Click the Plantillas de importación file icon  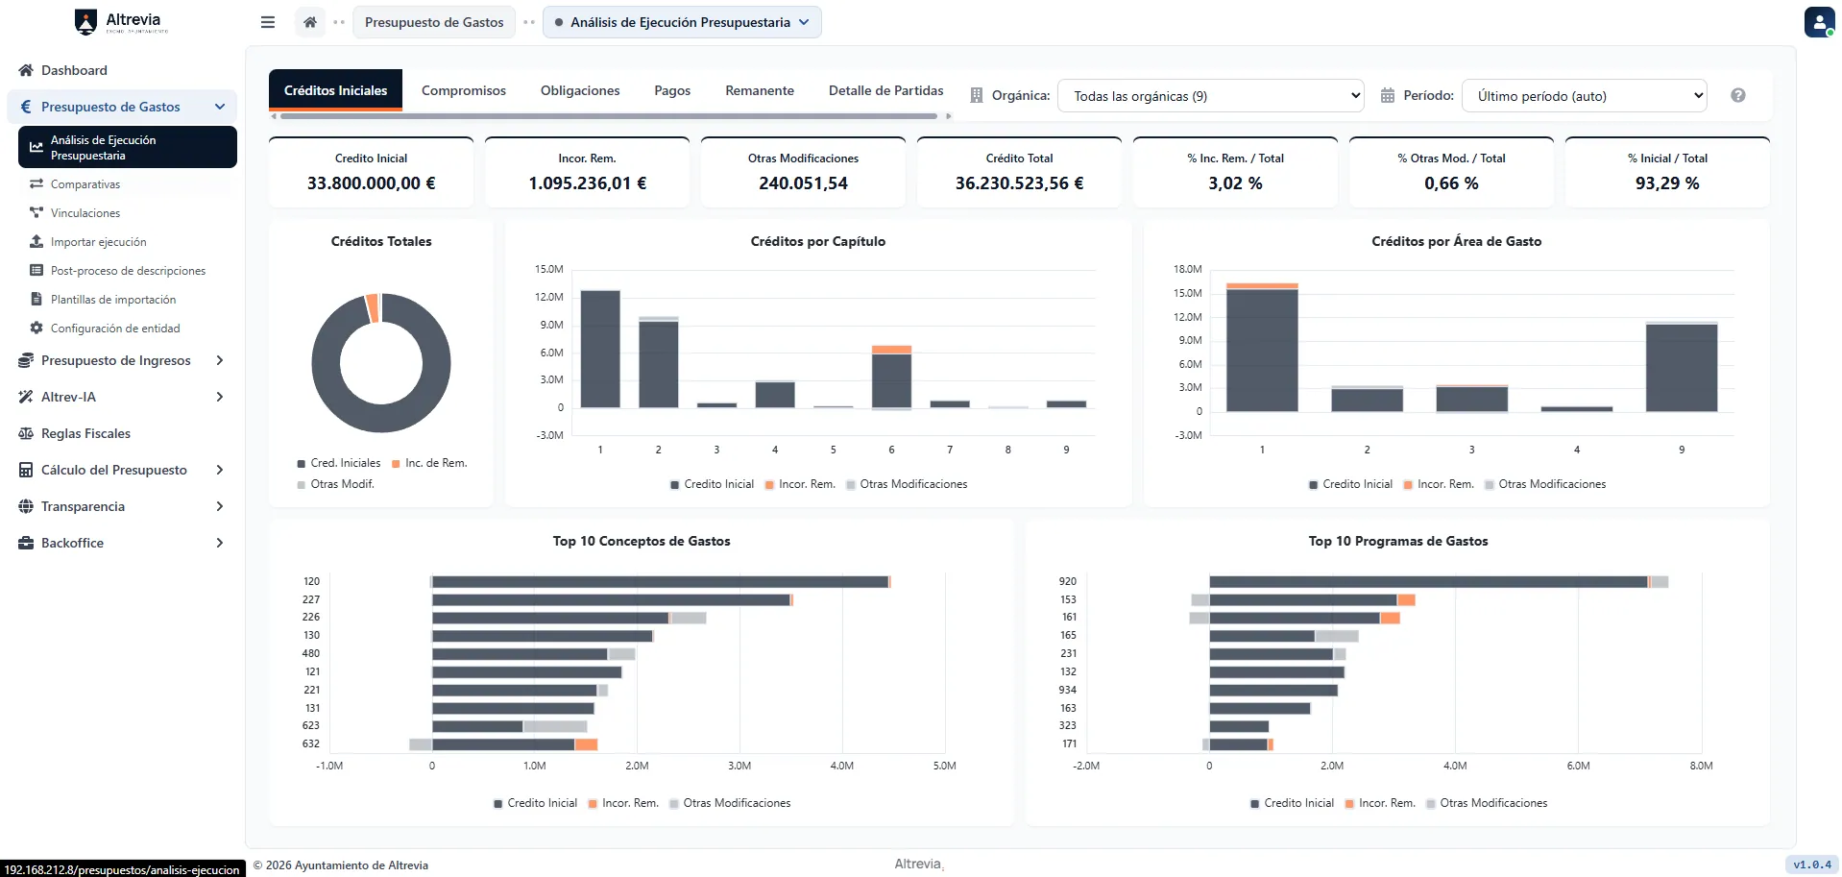36,299
